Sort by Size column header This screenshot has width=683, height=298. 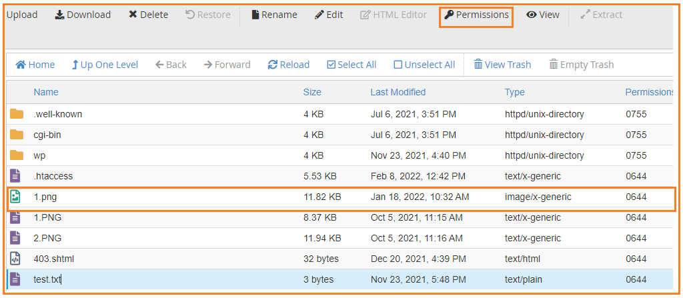pyautogui.click(x=312, y=92)
